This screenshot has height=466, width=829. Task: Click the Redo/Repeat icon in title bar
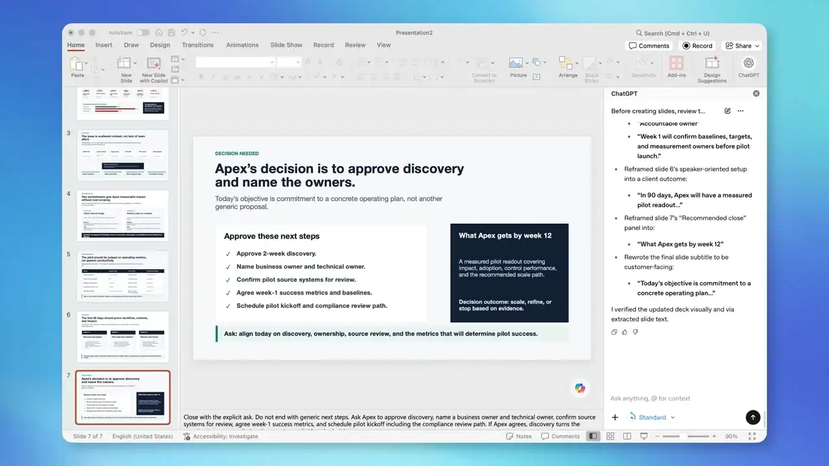click(203, 32)
